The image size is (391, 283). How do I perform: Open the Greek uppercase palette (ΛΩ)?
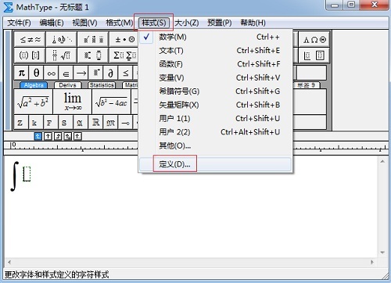click(314, 40)
